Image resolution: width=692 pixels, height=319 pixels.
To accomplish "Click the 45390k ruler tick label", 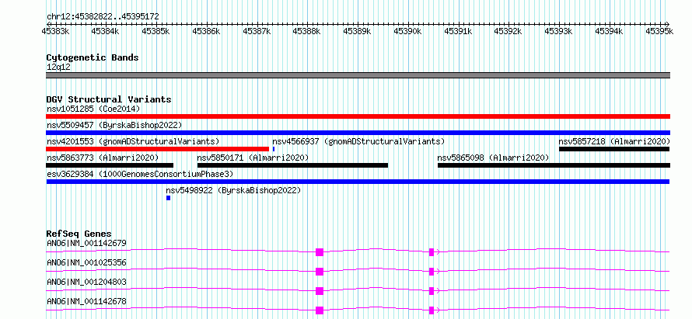I will 407,31.
